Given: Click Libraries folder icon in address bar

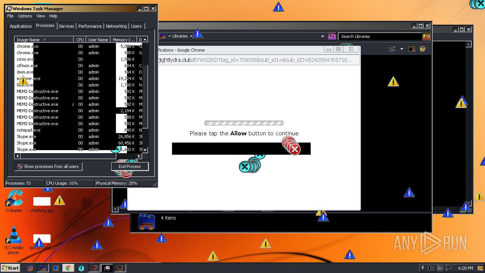Looking at the screenshot, I should [163, 36].
